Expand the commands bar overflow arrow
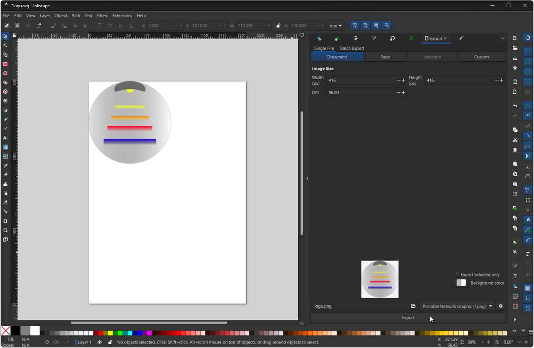534x348 pixels. 515,319
